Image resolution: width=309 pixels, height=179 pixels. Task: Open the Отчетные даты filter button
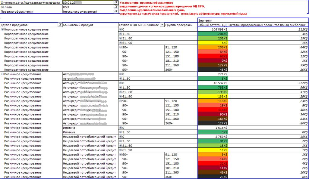(x=116, y=2)
